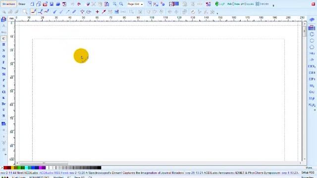This screenshot has height=178, width=317.
Task: Select the Oxygen atom button
Action: point(3,56)
